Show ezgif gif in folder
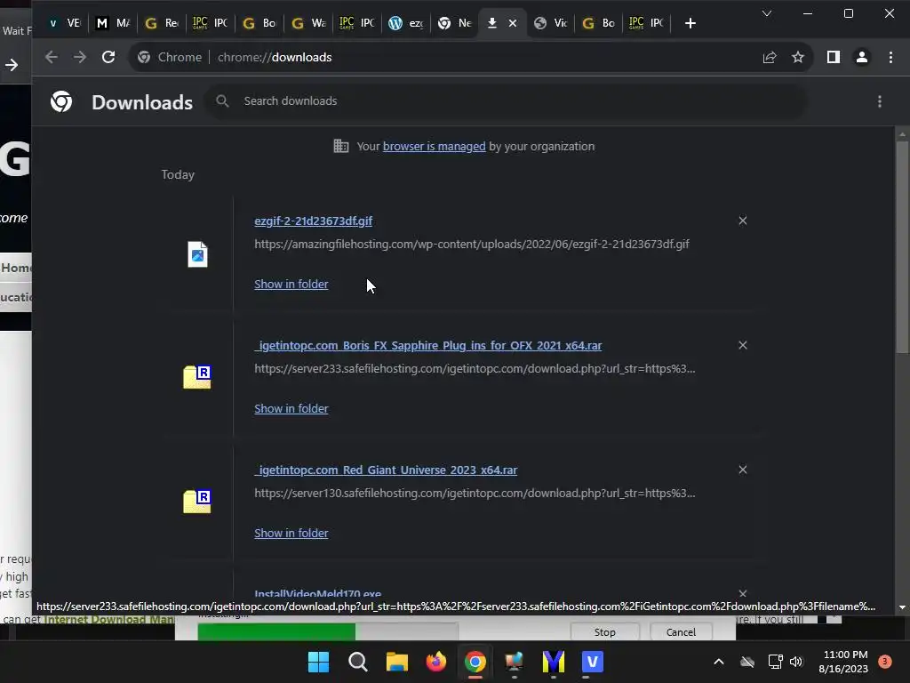This screenshot has width=910, height=683. [291, 284]
